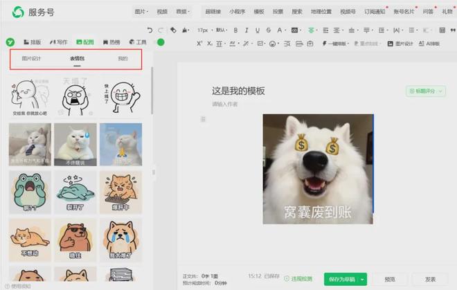Switch to the 排版 tab

(x=32, y=42)
